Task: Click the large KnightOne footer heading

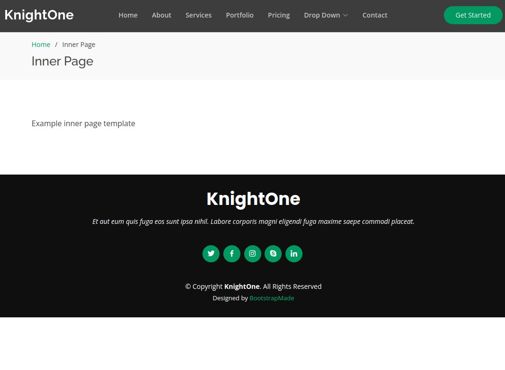Action: pyautogui.click(x=253, y=199)
